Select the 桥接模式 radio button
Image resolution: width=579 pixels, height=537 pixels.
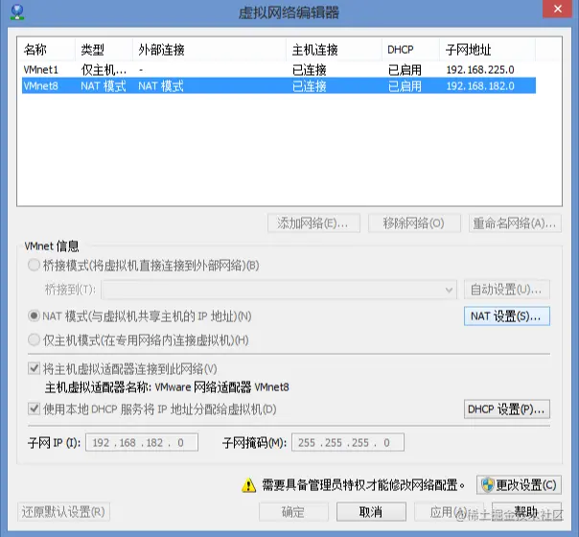(34, 265)
